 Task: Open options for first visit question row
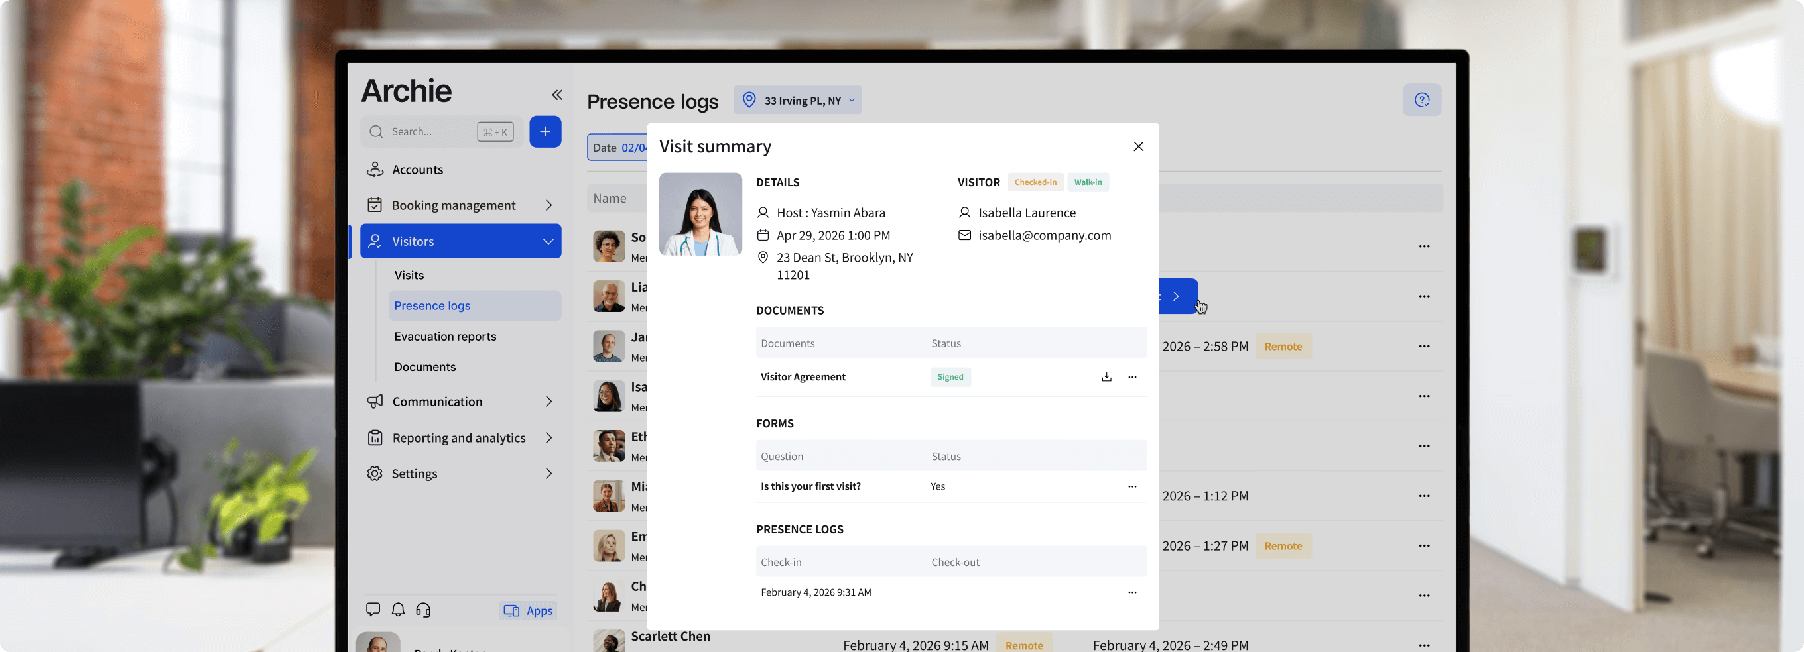pos(1131,486)
